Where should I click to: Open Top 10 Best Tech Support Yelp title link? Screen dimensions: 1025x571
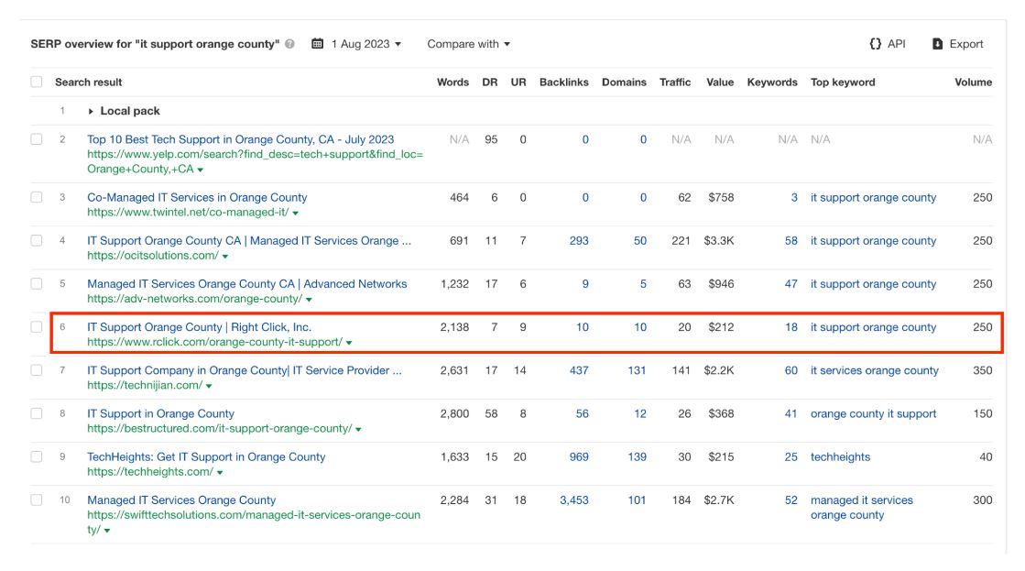pos(241,139)
